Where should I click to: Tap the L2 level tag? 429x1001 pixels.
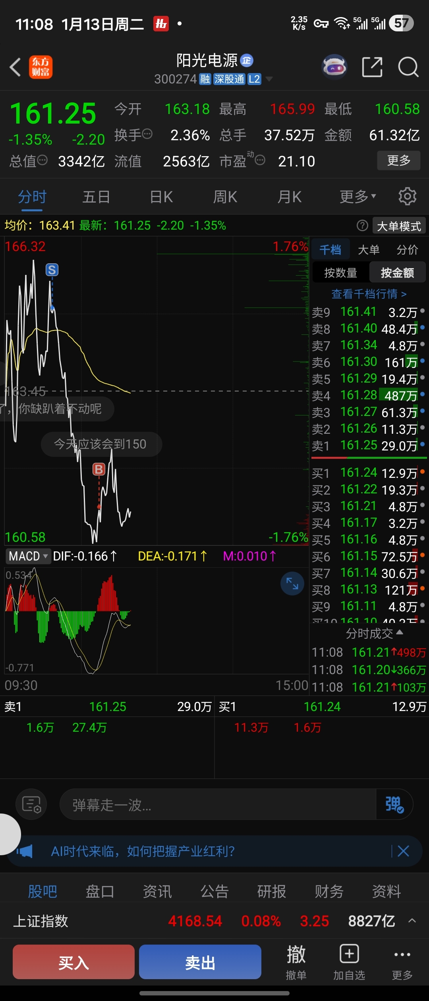[254, 79]
